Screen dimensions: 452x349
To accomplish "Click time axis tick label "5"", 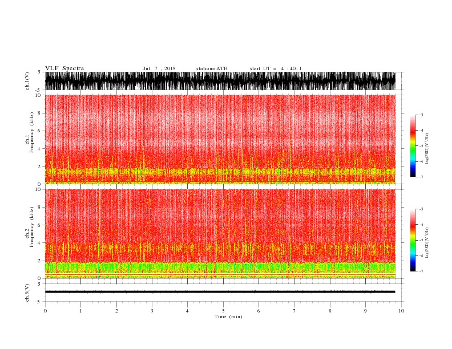I will [x=223, y=311].
